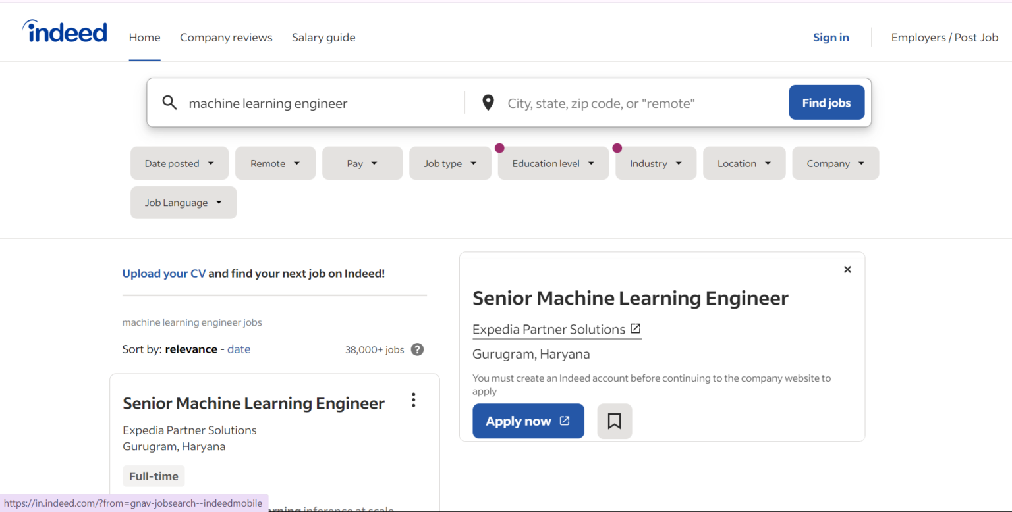Click the Indeed logo

[x=64, y=31]
